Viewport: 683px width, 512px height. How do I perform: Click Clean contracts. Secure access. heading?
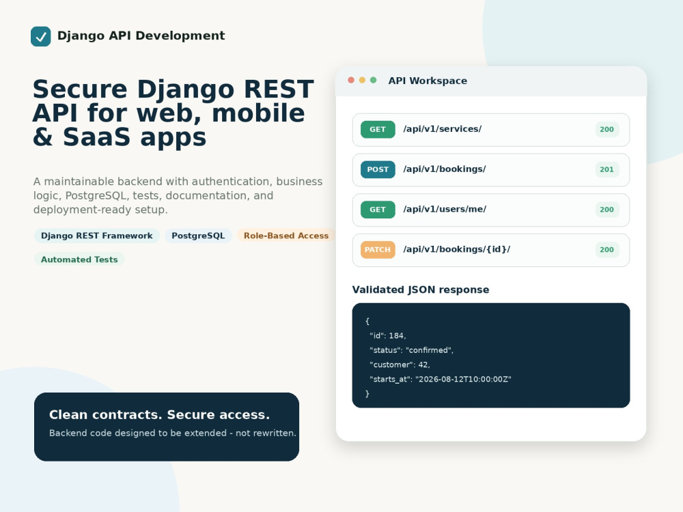coord(159,414)
